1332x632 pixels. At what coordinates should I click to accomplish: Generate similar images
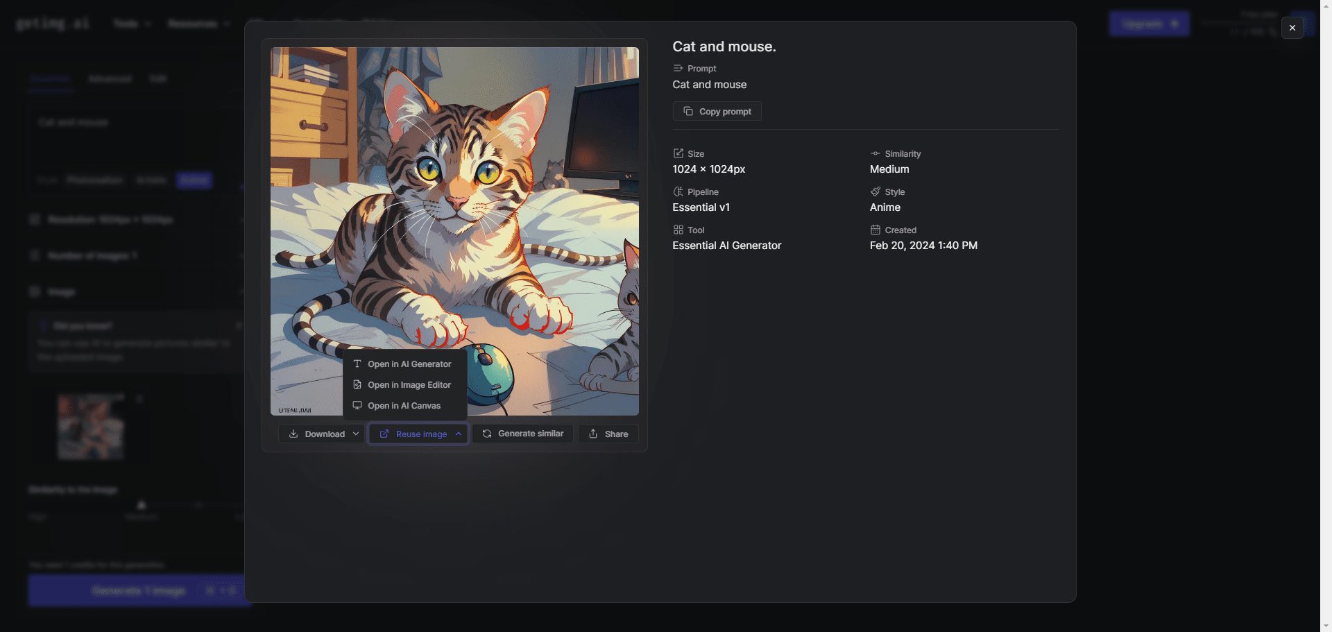(x=523, y=434)
